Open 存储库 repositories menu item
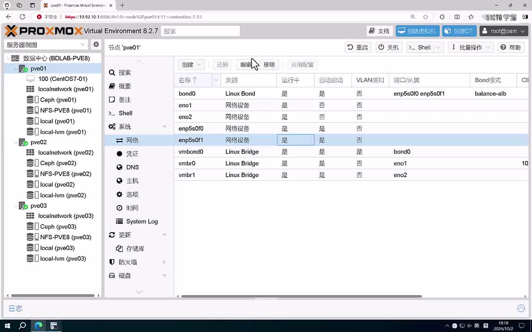 pyautogui.click(x=139, y=249)
